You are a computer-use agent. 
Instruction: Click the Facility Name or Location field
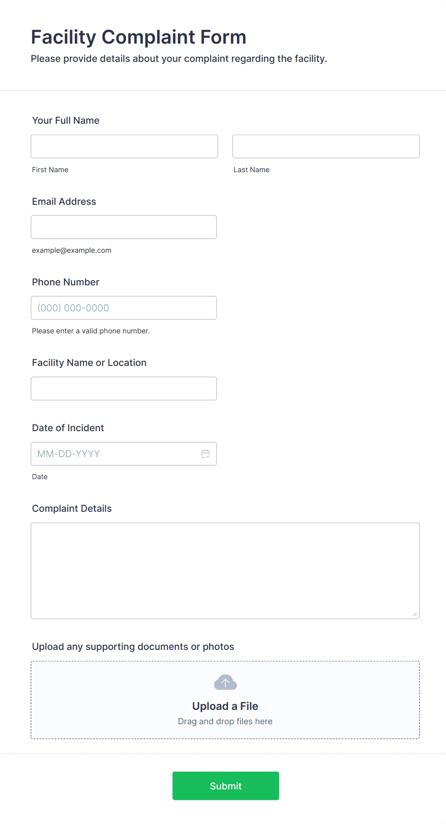pyautogui.click(x=124, y=388)
